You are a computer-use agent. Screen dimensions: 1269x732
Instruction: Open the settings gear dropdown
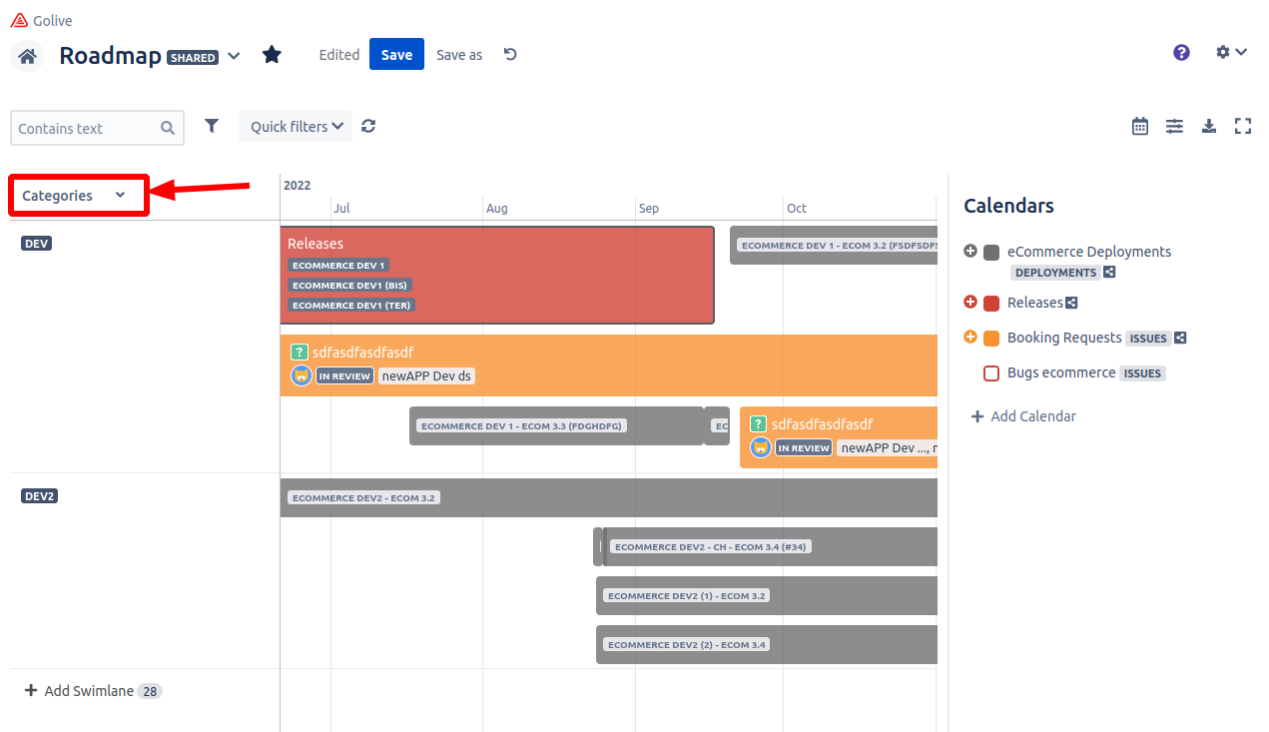tap(1231, 53)
